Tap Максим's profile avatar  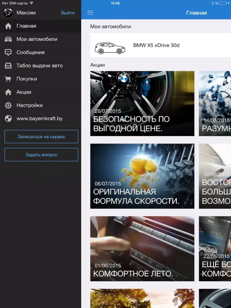click(8, 13)
